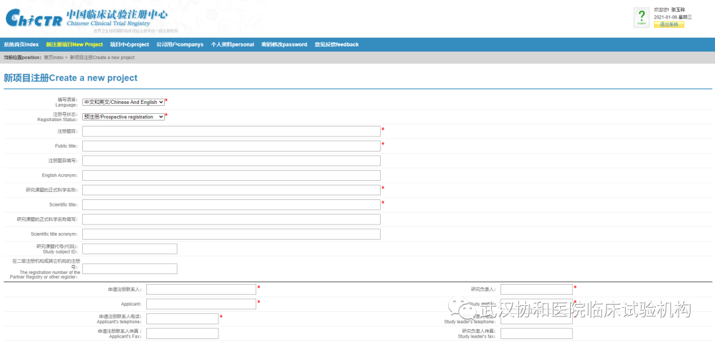Focus the English Acronym text field

[x=231, y=175]
